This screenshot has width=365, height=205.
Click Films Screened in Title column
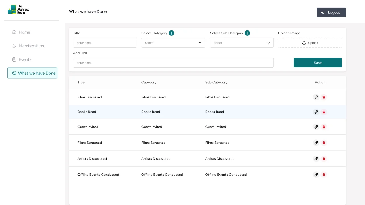[89, 143]
